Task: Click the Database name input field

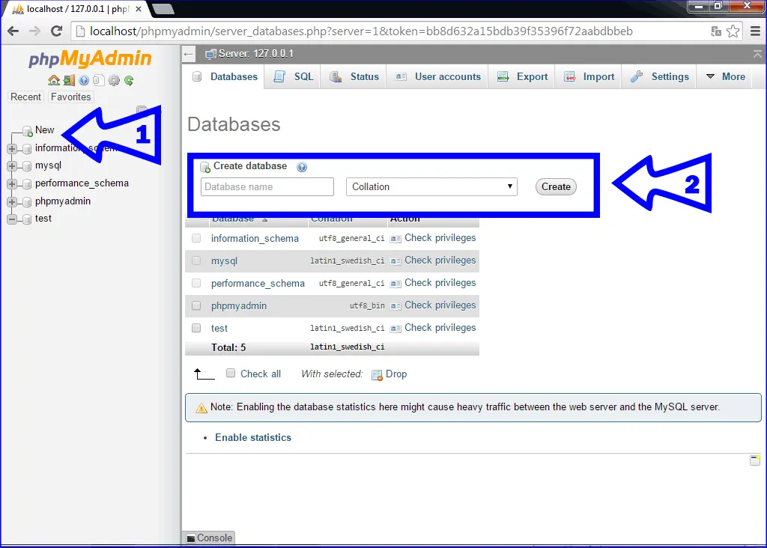Action: pyautogui.click(x=267, y=186)
